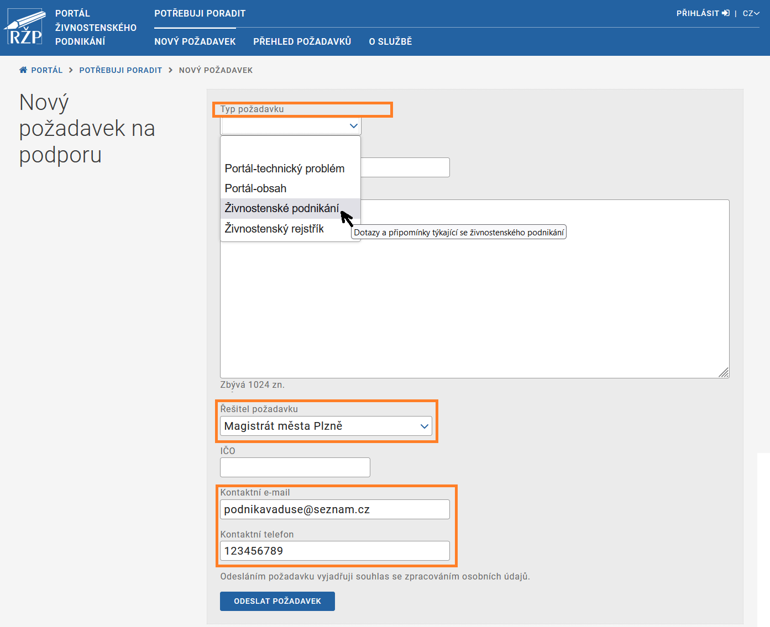Click the login arrow icon beside Přihlásit
The width and height of the screenshot is (770, 627).
[726, 13]
